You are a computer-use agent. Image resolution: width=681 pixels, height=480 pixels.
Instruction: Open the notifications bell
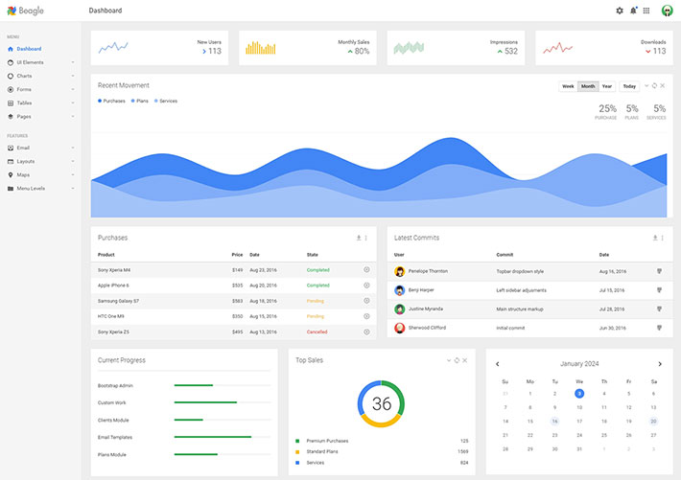pyautogui.click(x=633, y=11)
